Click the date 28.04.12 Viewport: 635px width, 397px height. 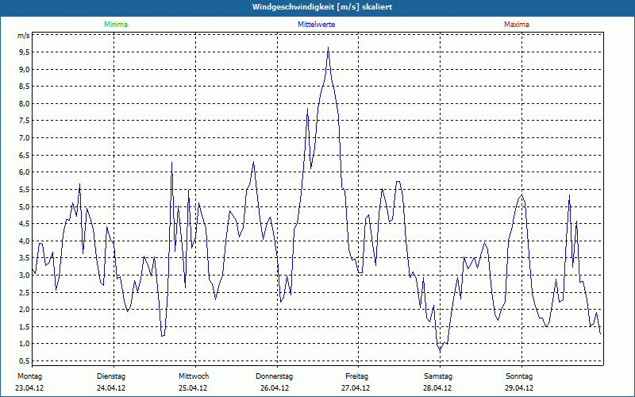pyautogui.click(x=437, y=388)
